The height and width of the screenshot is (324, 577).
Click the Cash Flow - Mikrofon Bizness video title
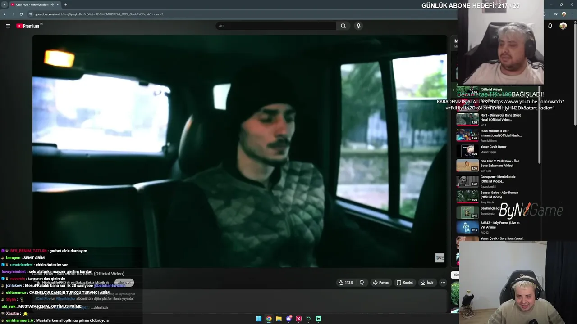[78, 274]
